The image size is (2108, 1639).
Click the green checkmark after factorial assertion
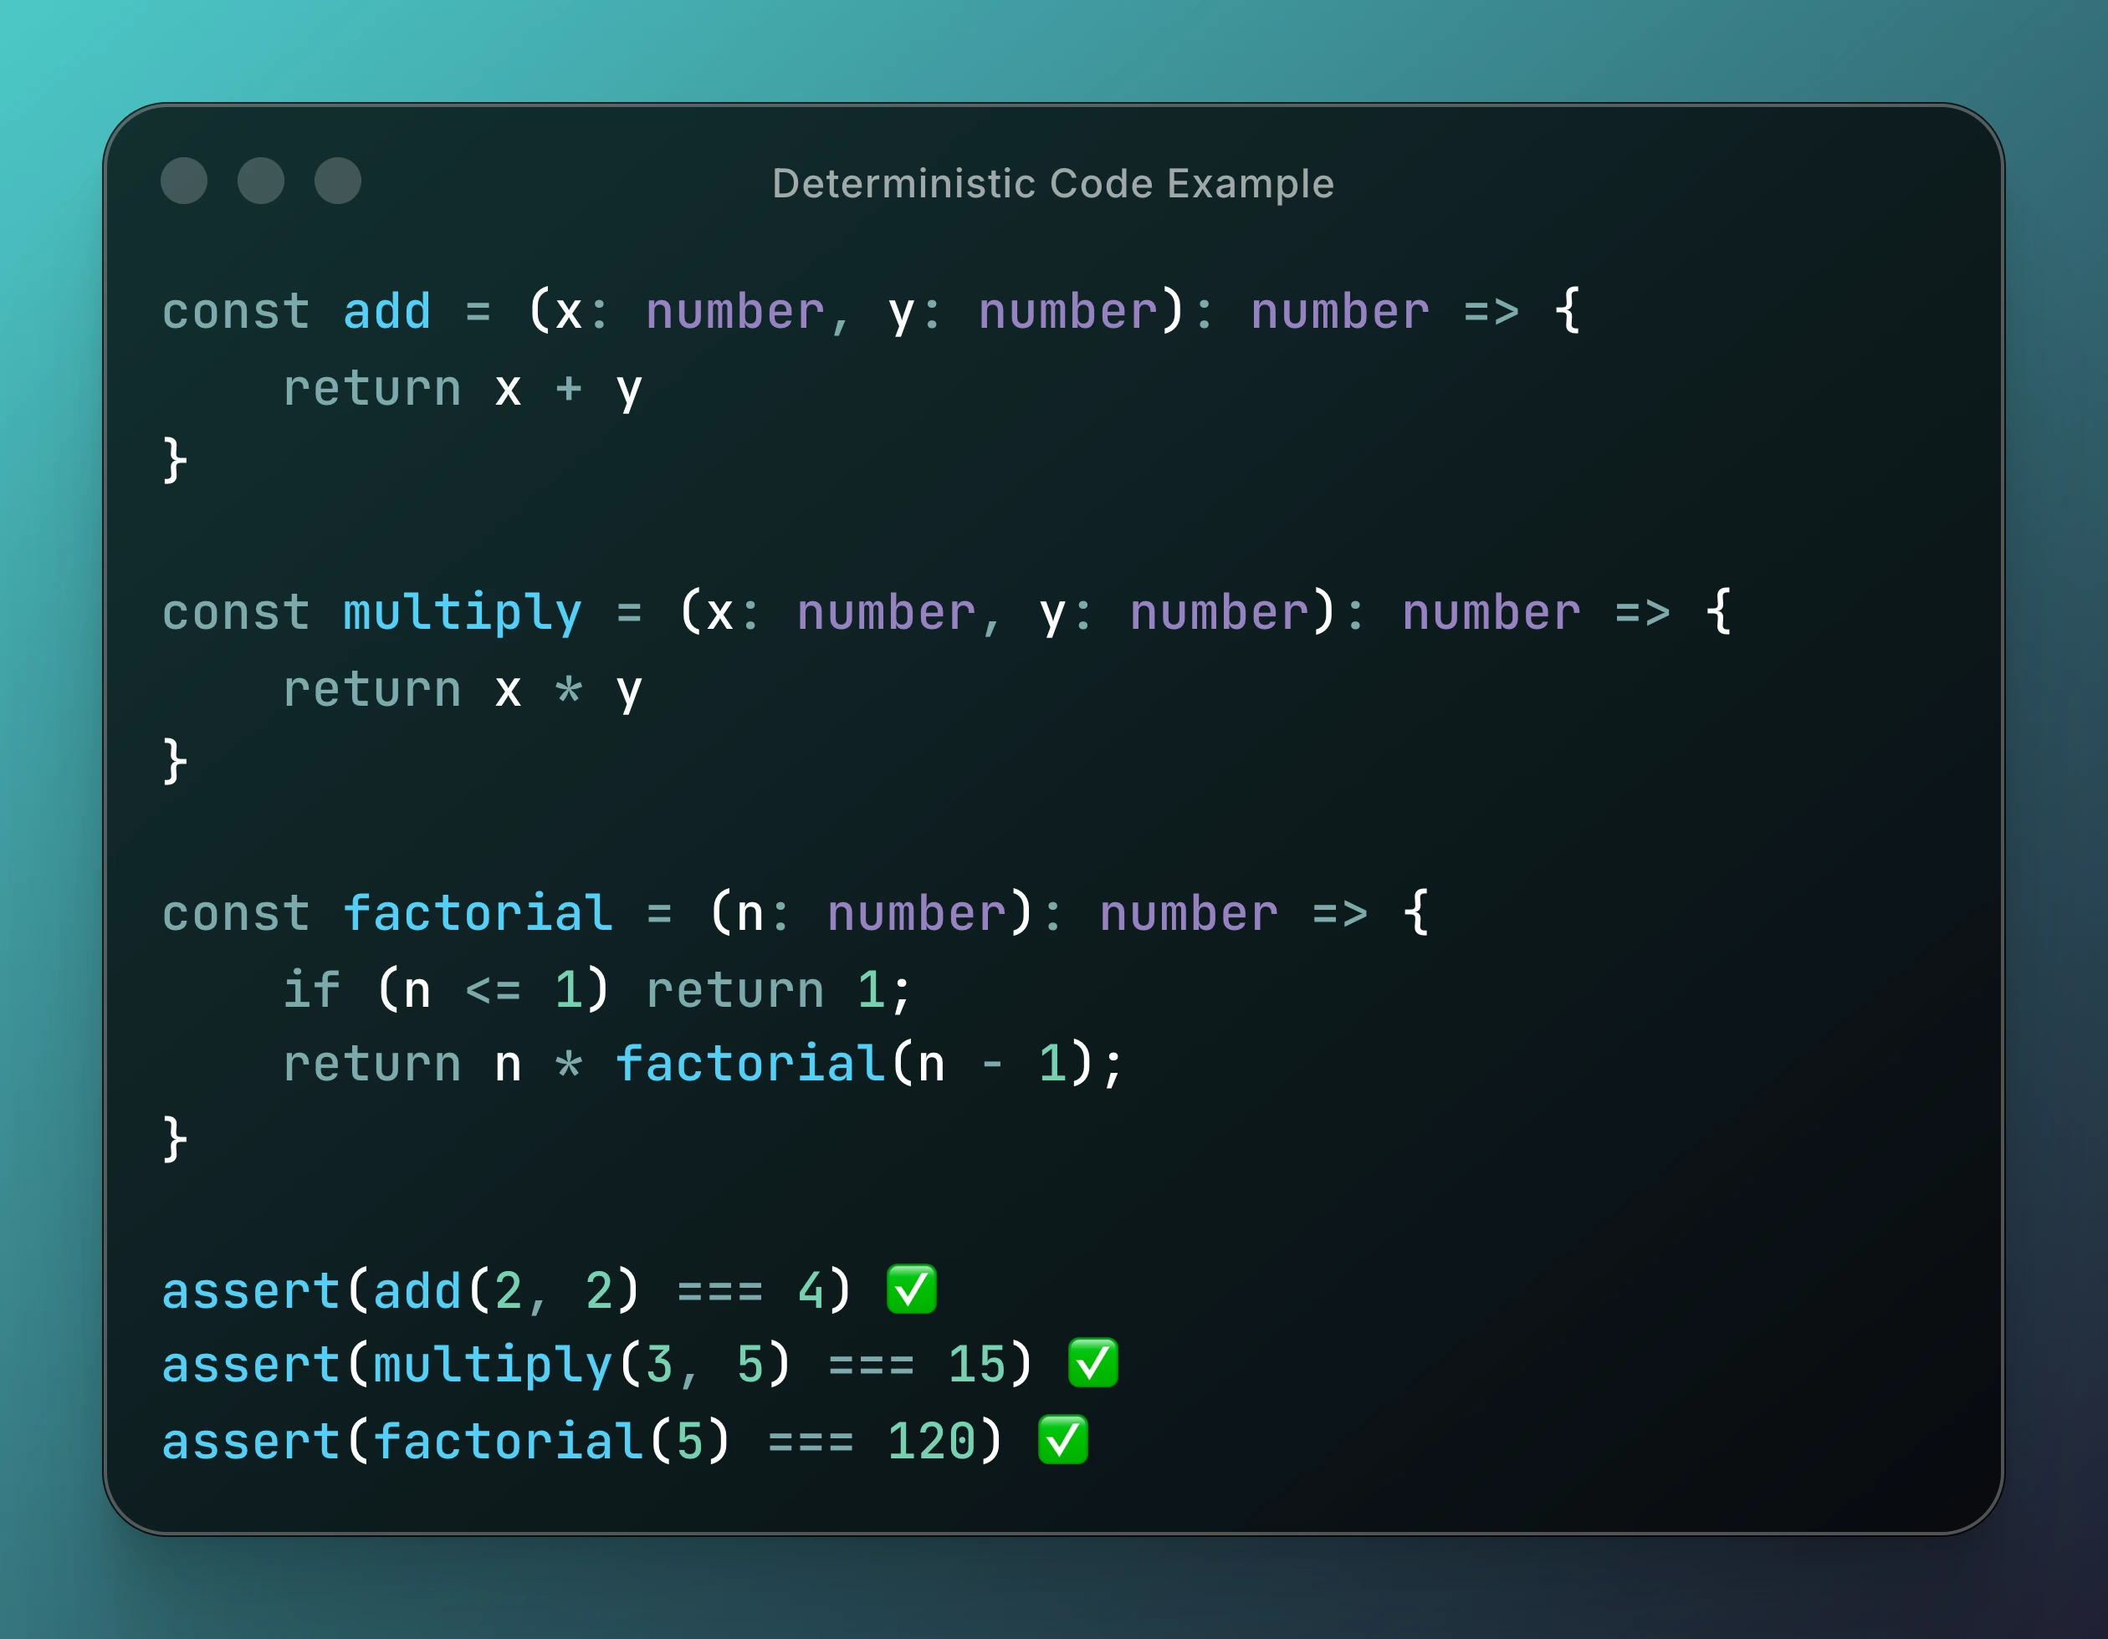[x=1062, y=1440]
